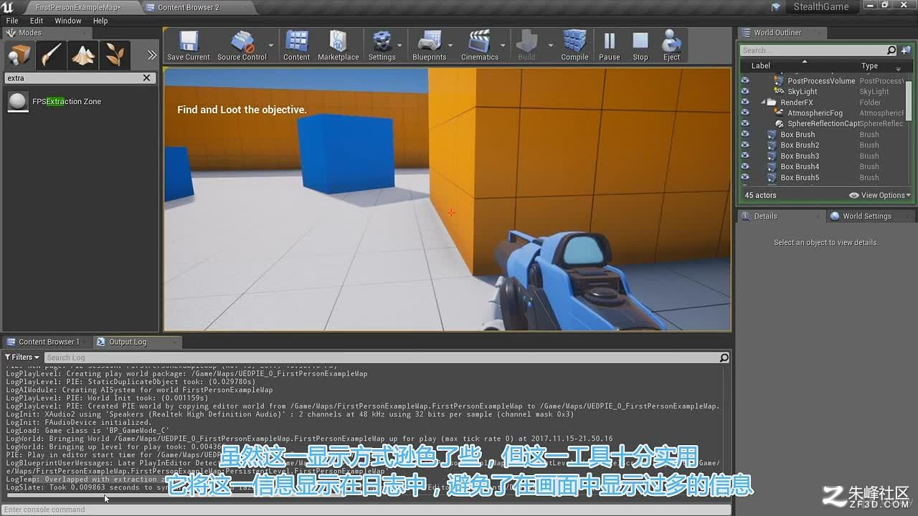Select Landscape mode icon

coord(83,54)
